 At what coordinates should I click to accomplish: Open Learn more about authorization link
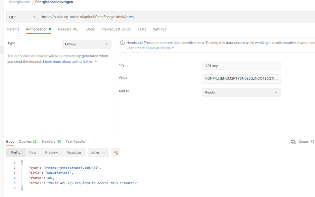tap(70, 62)
